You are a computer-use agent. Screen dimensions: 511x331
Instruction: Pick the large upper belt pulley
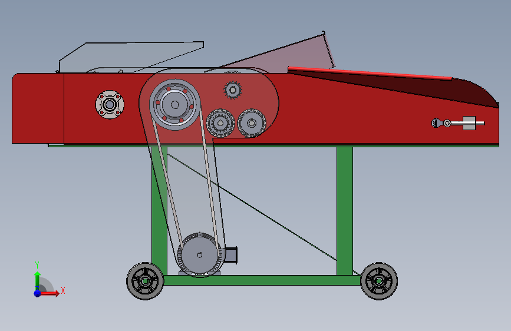coord(174,105)
